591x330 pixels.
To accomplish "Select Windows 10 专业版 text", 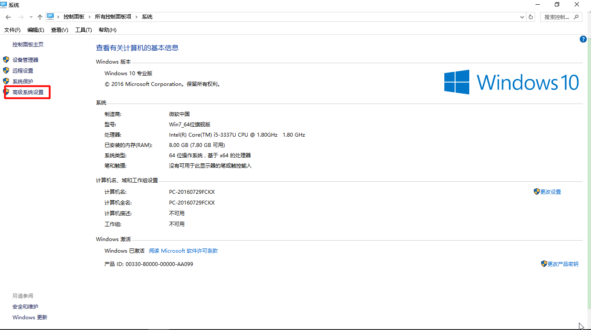I will tap(129, 73).
